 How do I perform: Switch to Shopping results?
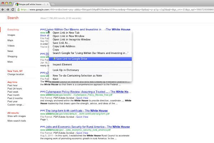pos(12,56)
